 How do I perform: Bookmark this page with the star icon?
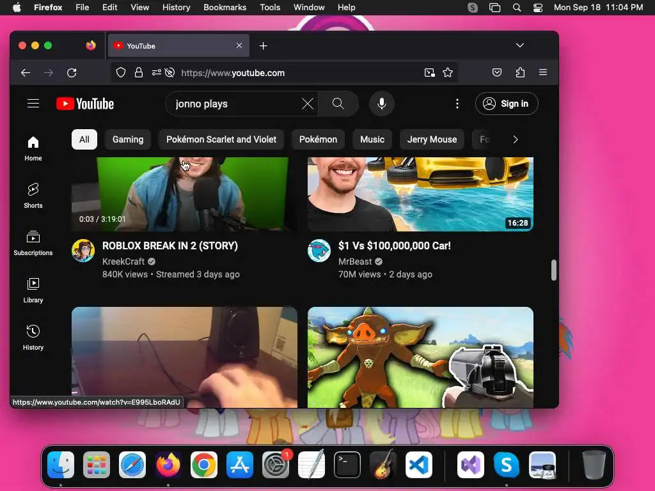pyautogui.click(x=448, y=73)
